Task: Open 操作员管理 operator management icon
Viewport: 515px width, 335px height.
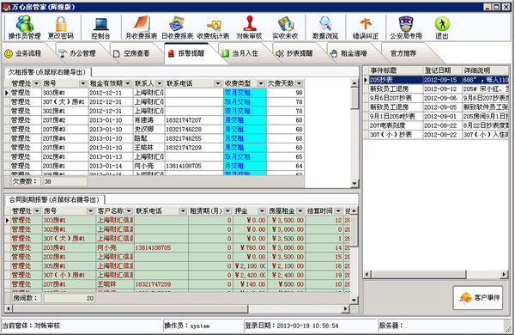Action: click(x=25, y=27)
